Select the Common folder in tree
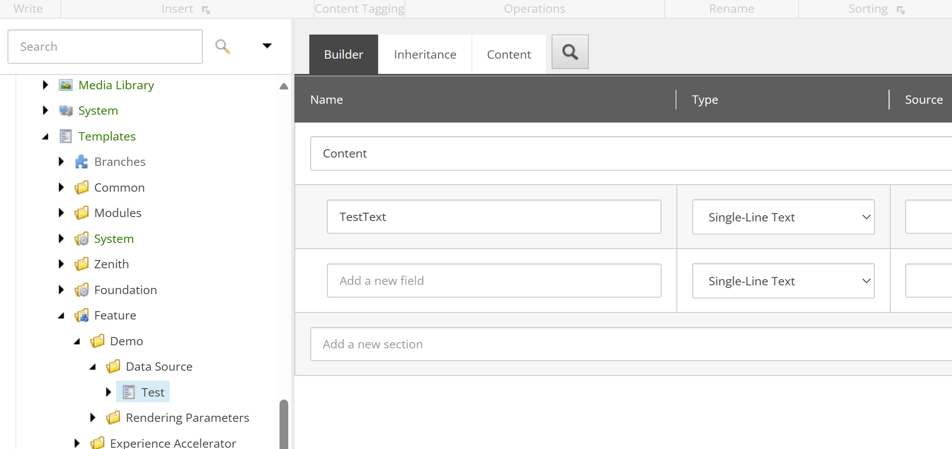 (x=119, y=188)
